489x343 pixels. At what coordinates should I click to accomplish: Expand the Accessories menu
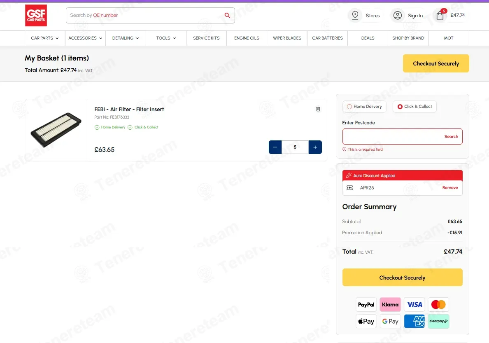(x=85, y=38)
